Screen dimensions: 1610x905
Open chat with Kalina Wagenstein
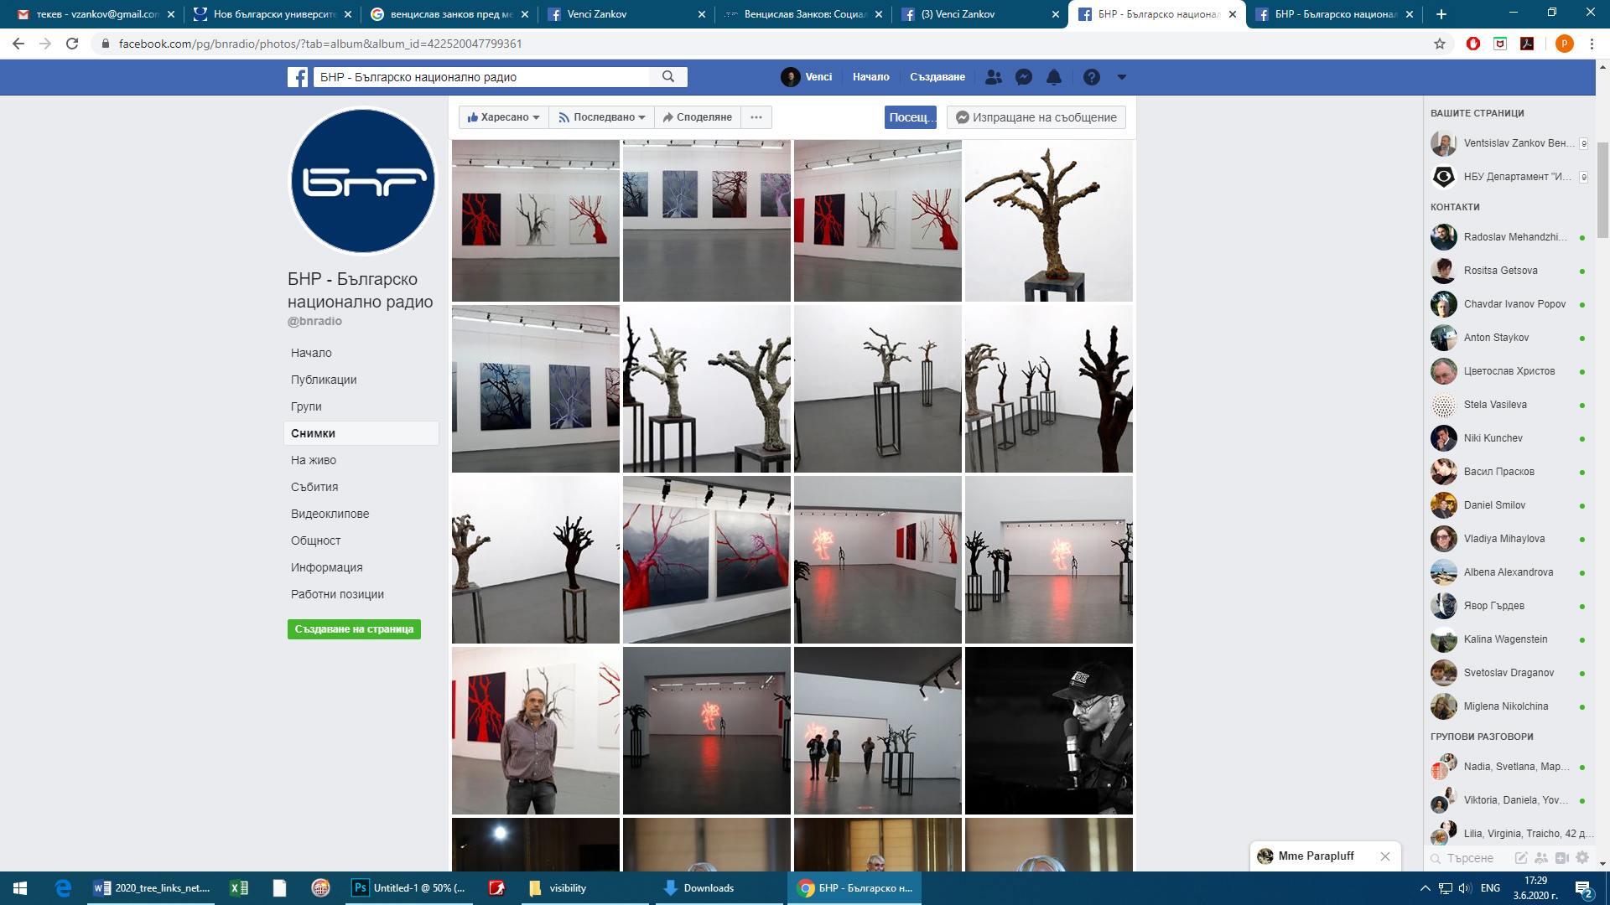[x=1509, y=639]
